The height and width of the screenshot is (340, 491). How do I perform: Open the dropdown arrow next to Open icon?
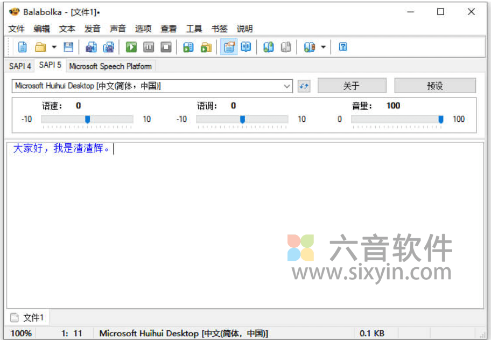point(53,47)
